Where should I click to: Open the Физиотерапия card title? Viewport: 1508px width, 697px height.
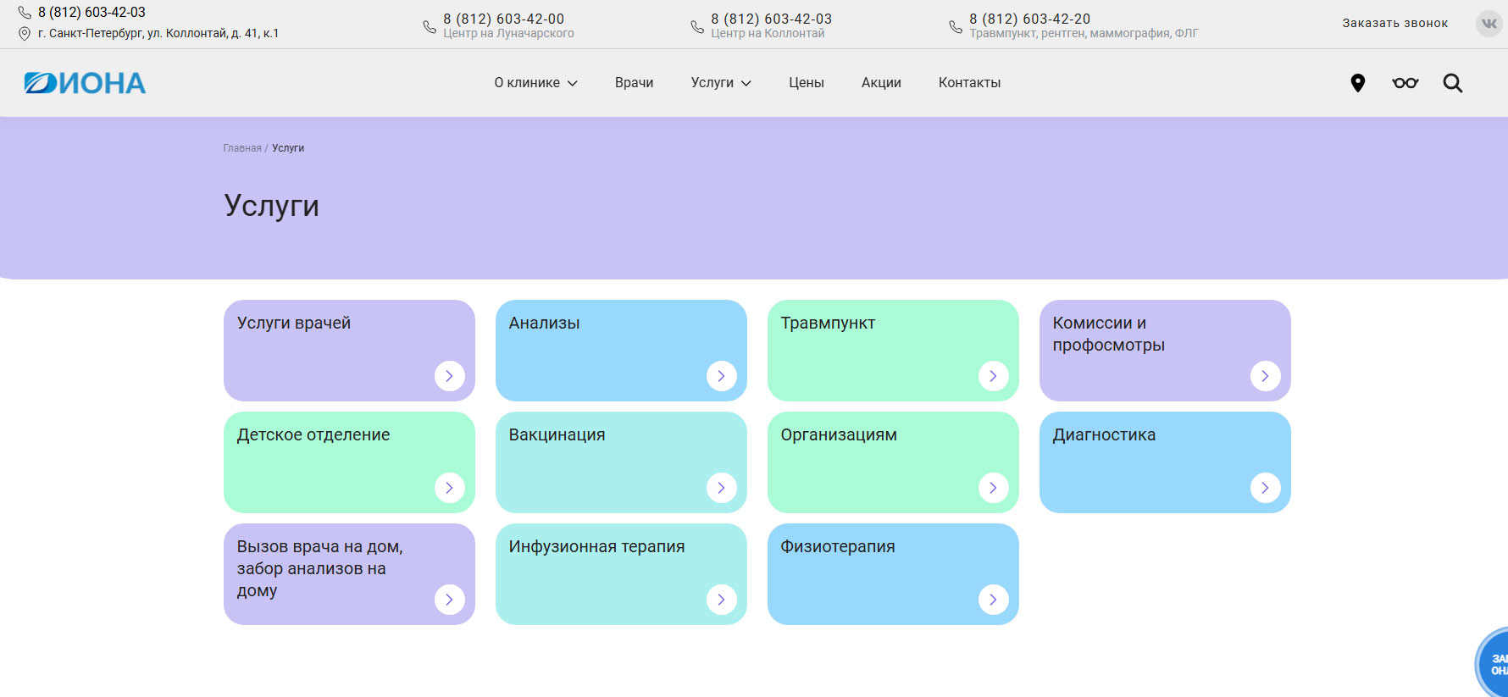point(838,546)
